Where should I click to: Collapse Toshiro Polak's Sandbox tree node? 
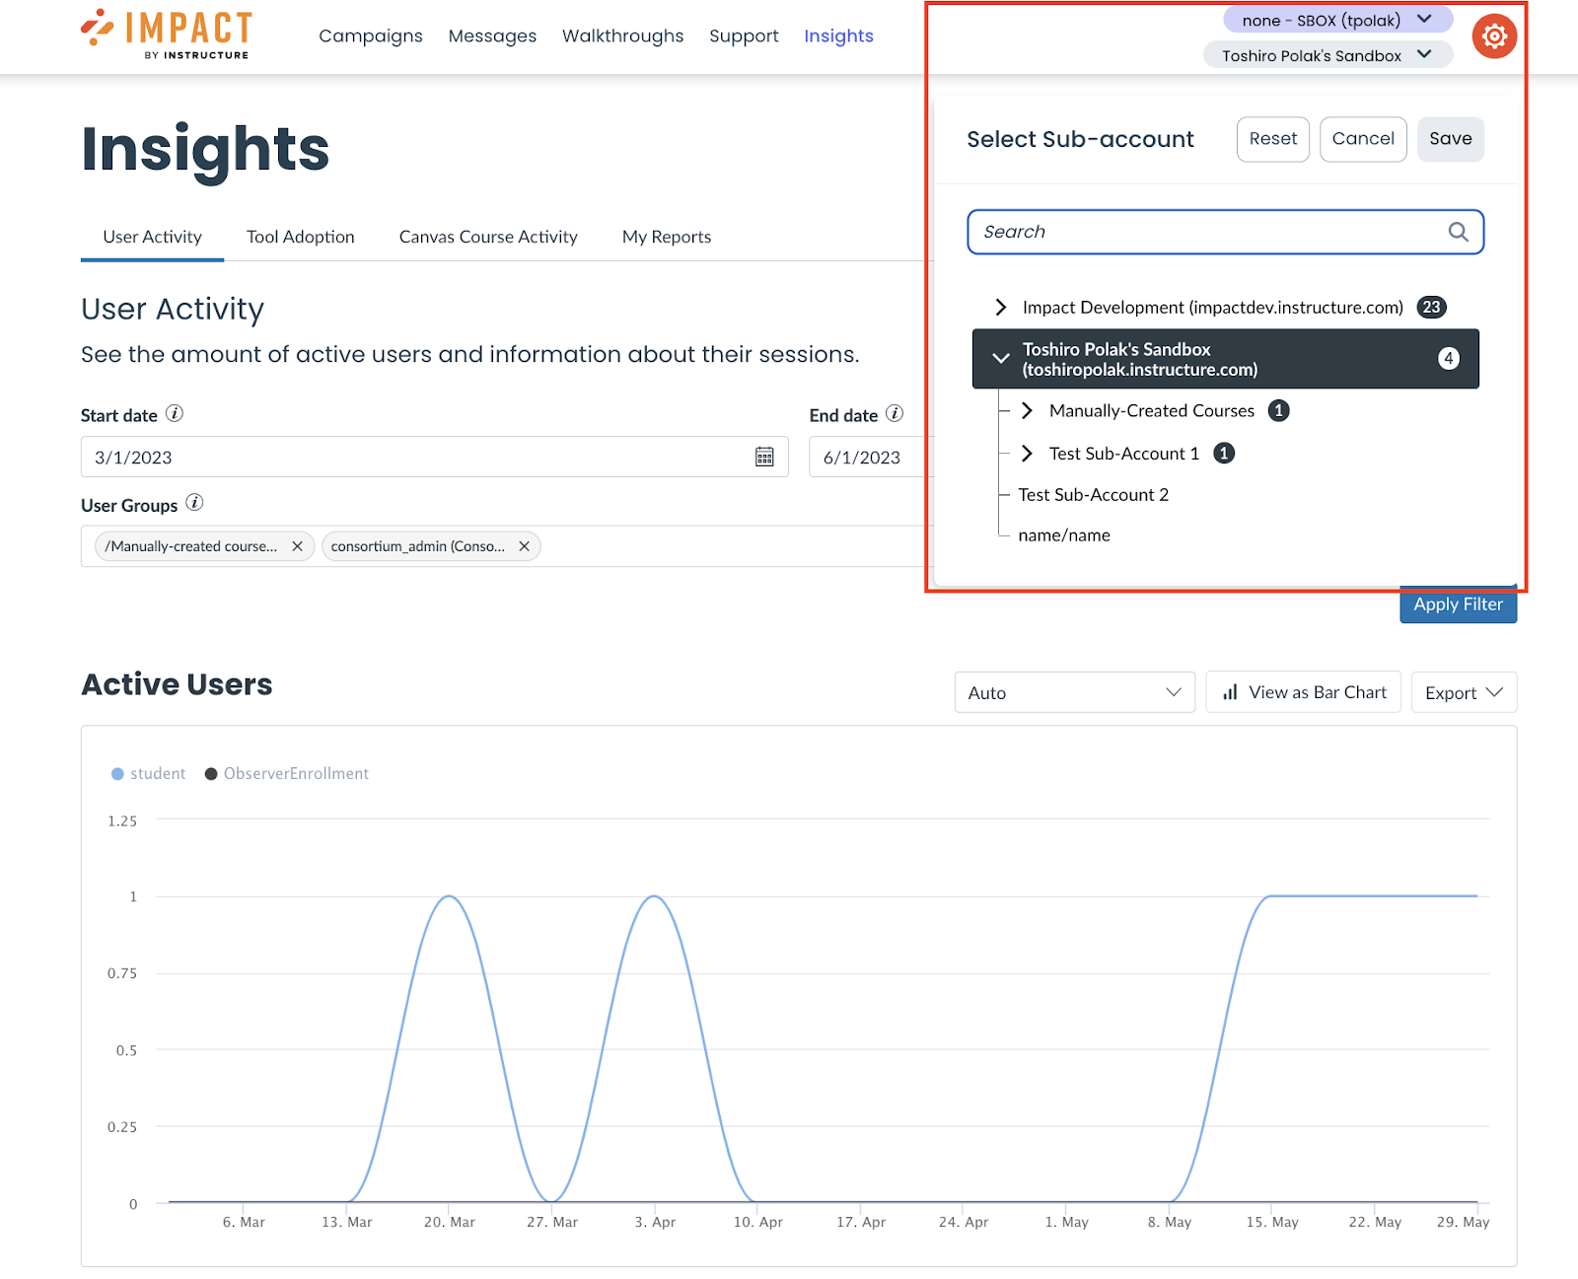1001,358
